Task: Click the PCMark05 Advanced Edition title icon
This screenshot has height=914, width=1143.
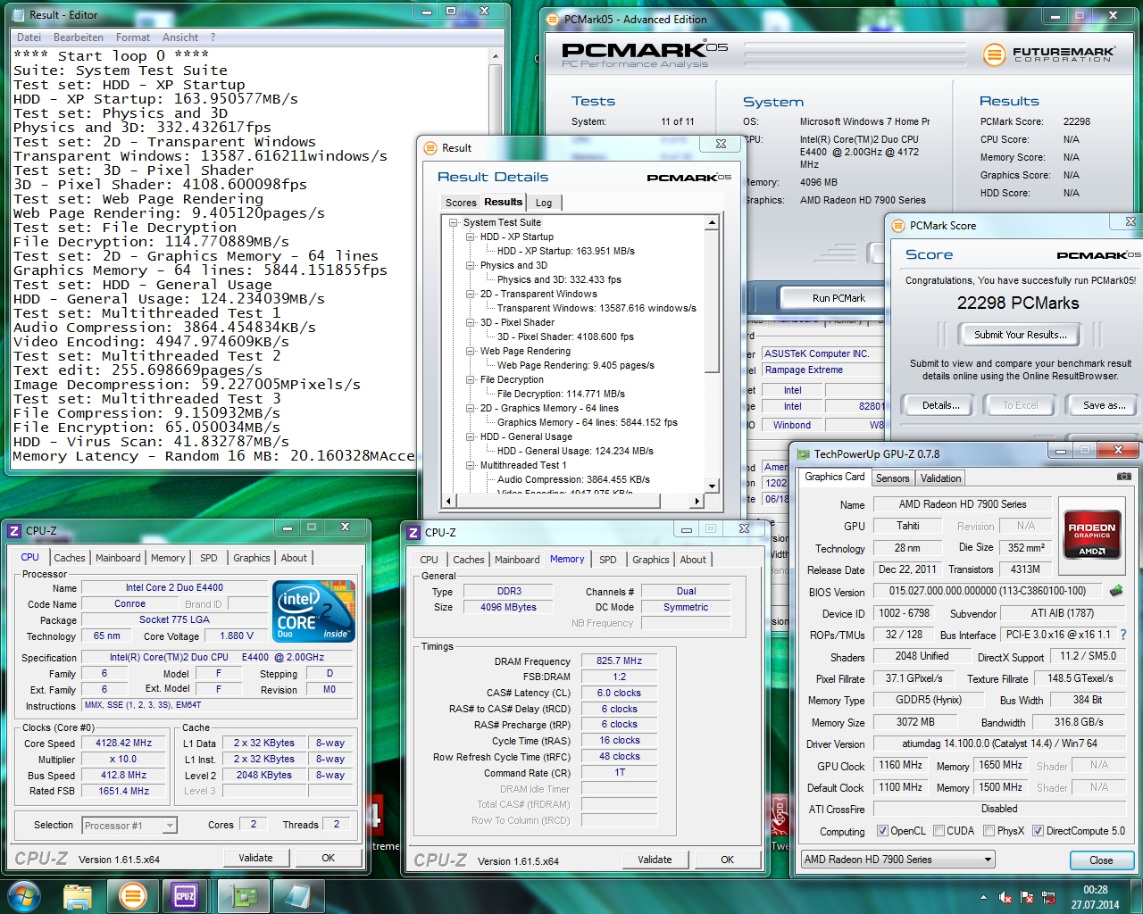Action: (x=554, y=19)
